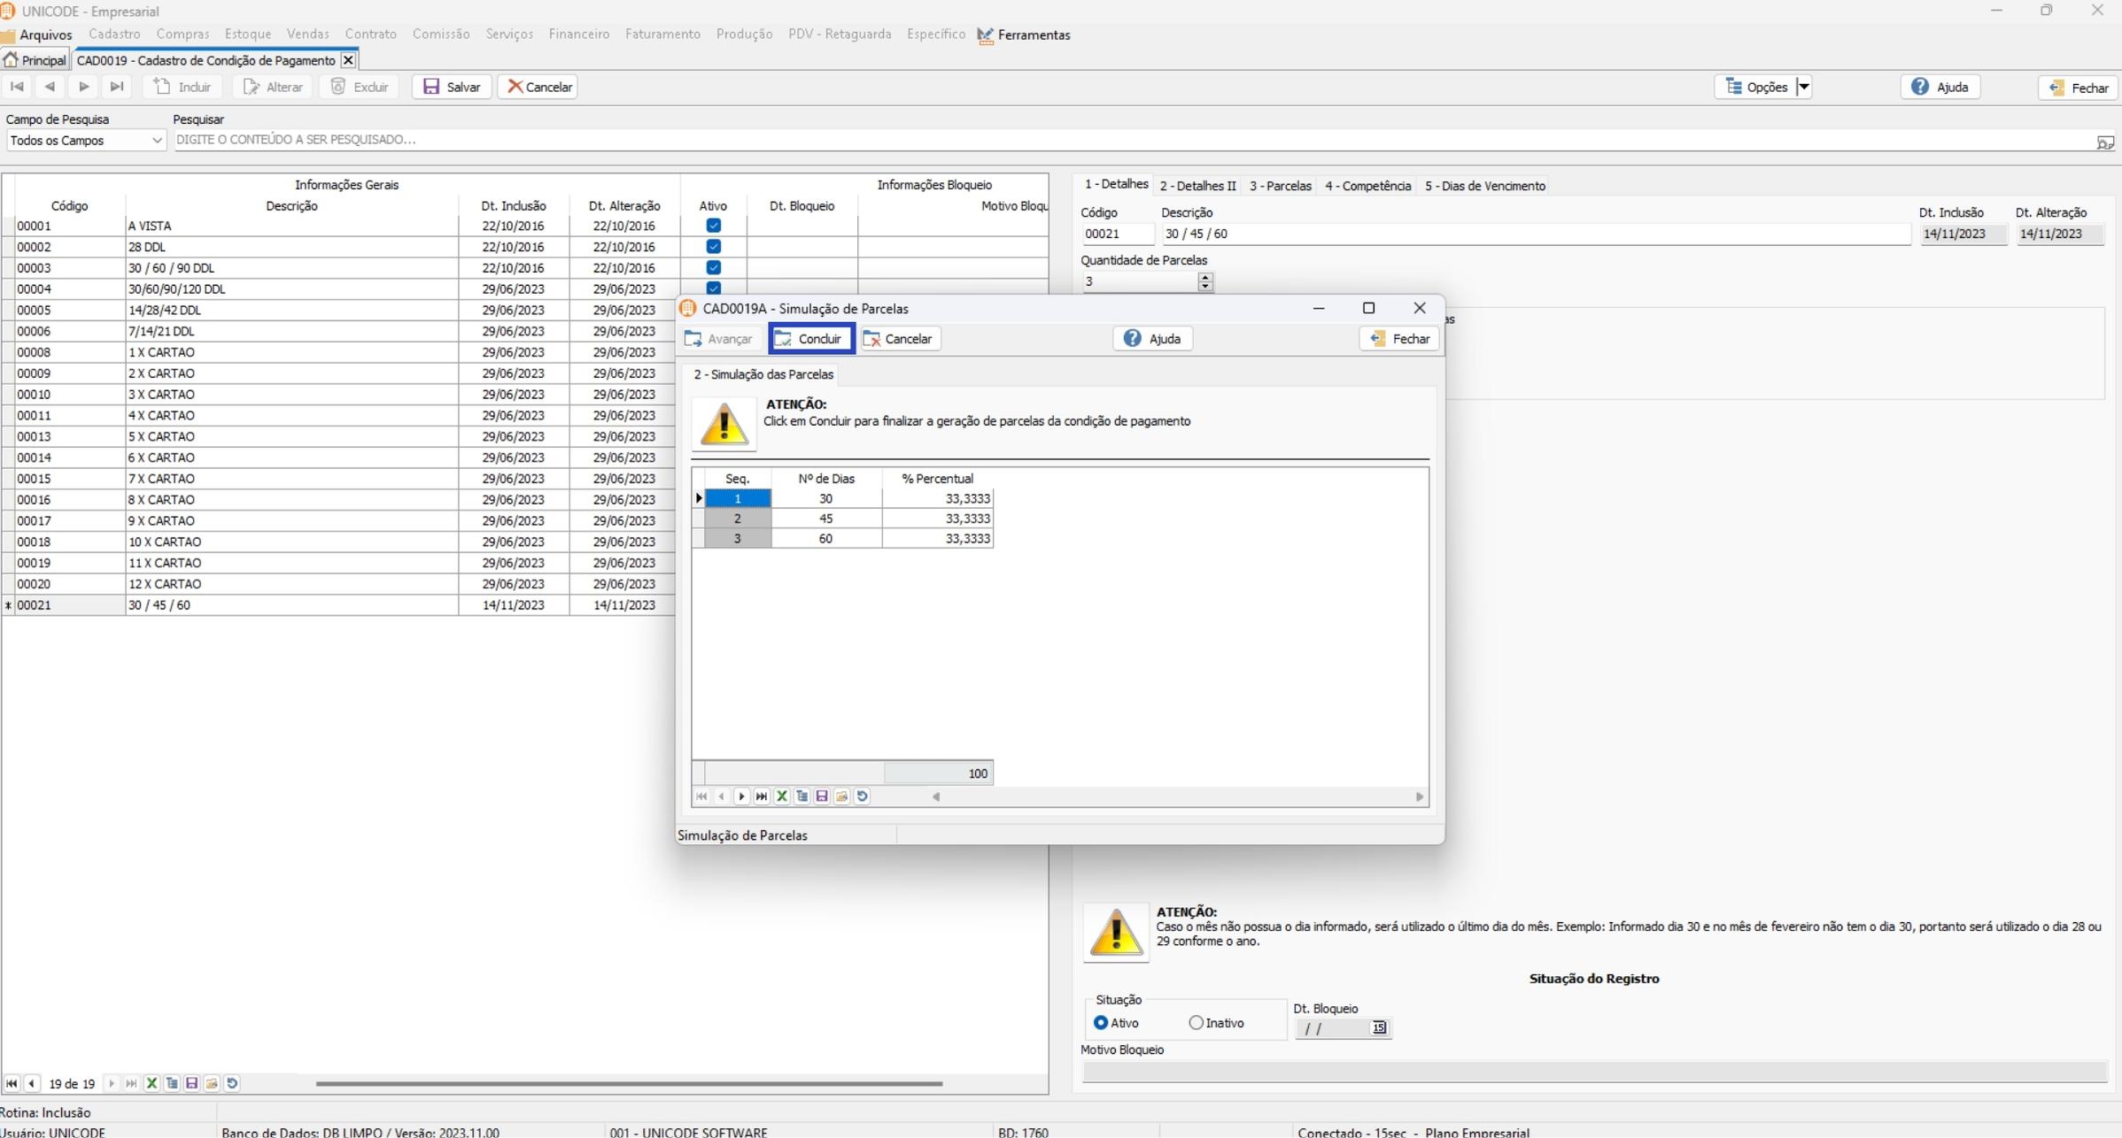Click the search options icon at right of Pesquisar
This screenshot has height=1138, width=2122.
click(x=2105, y=142)
